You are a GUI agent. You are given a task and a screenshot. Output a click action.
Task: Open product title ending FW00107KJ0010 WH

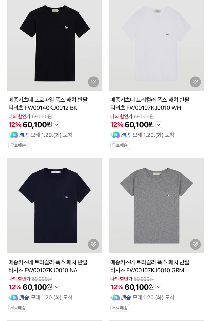150,104
